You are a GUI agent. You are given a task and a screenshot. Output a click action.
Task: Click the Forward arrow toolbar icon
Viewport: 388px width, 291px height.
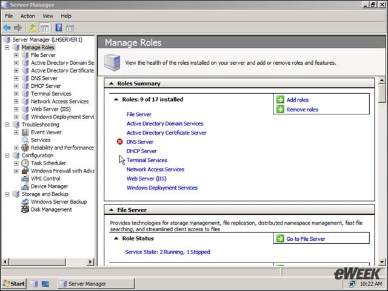(x=18, y=28)
